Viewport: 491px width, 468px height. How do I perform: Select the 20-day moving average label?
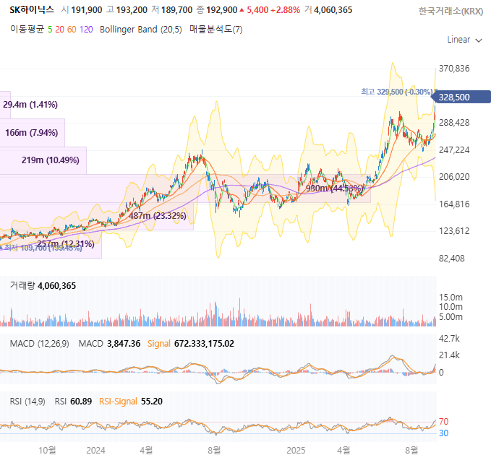[59, 30]
